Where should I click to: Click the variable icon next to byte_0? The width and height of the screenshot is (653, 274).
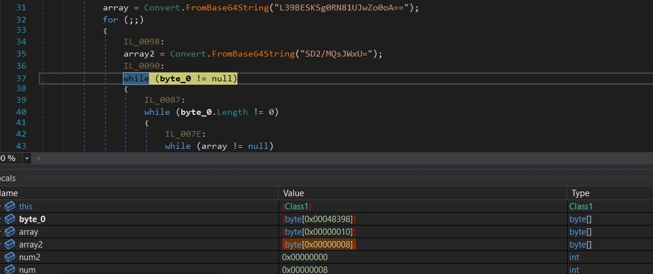[10, 219]
